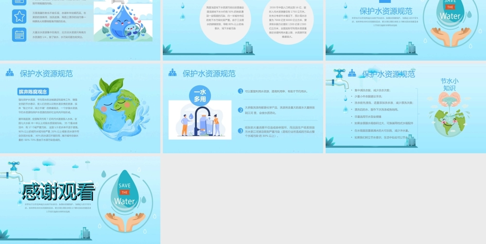This screenshot has width=486, height=244.
Task: Click large centered 保护水资源规范 title on cropped slide
Action: click(386, 11)
